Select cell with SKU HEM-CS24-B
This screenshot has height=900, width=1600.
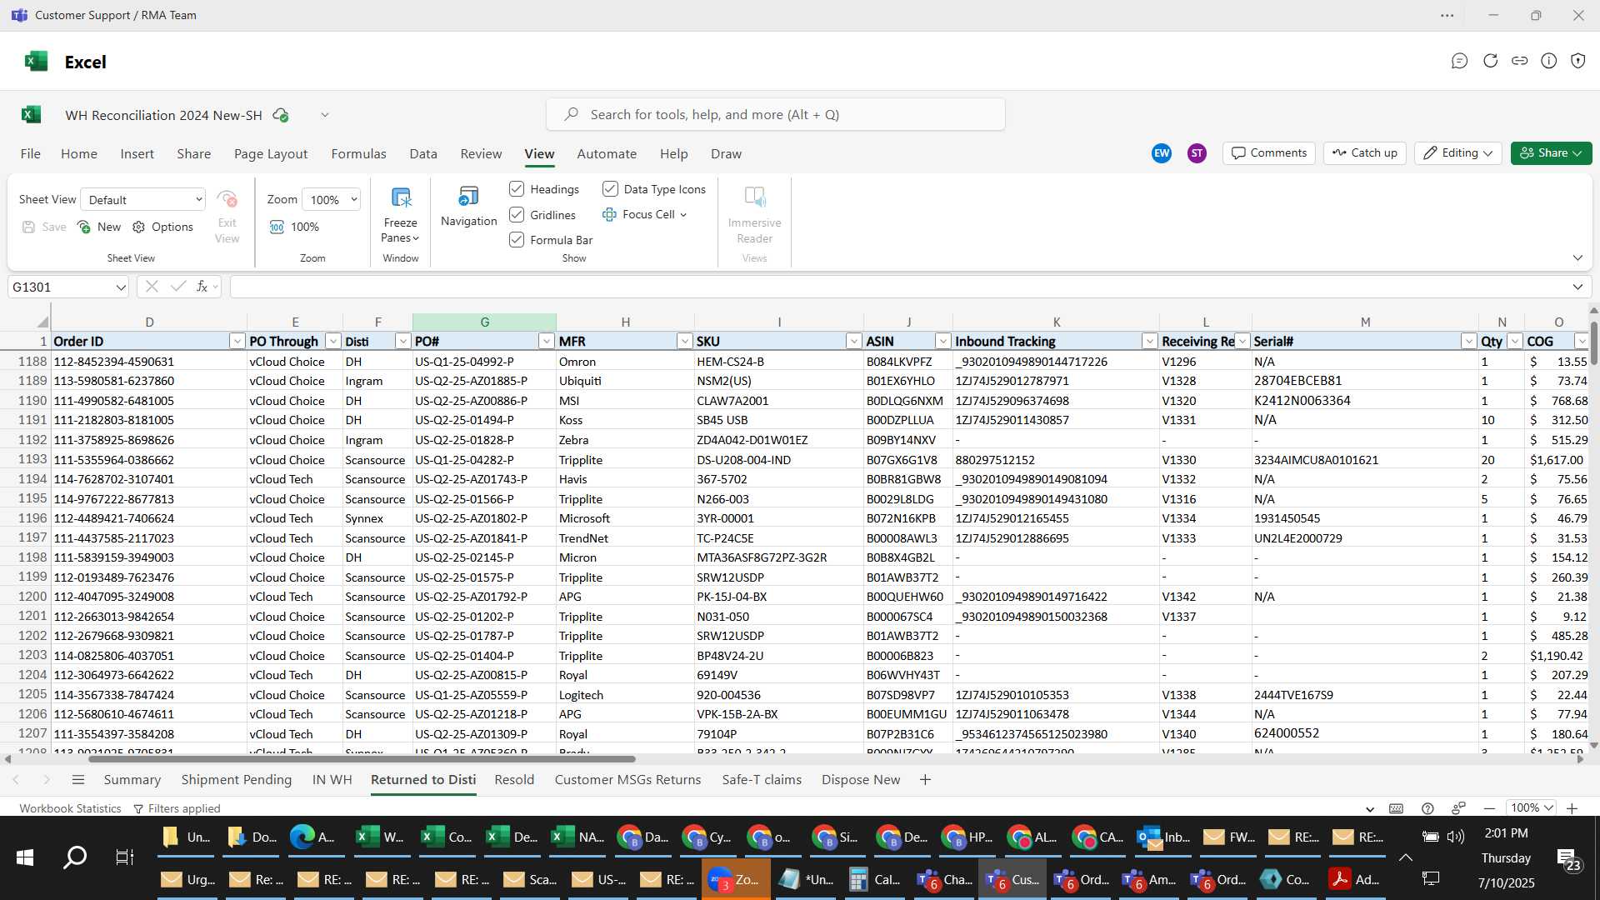[778, 362]
